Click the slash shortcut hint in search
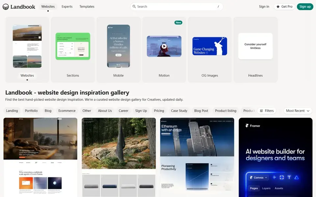This screenshot has width=316, height=197. 218,7
